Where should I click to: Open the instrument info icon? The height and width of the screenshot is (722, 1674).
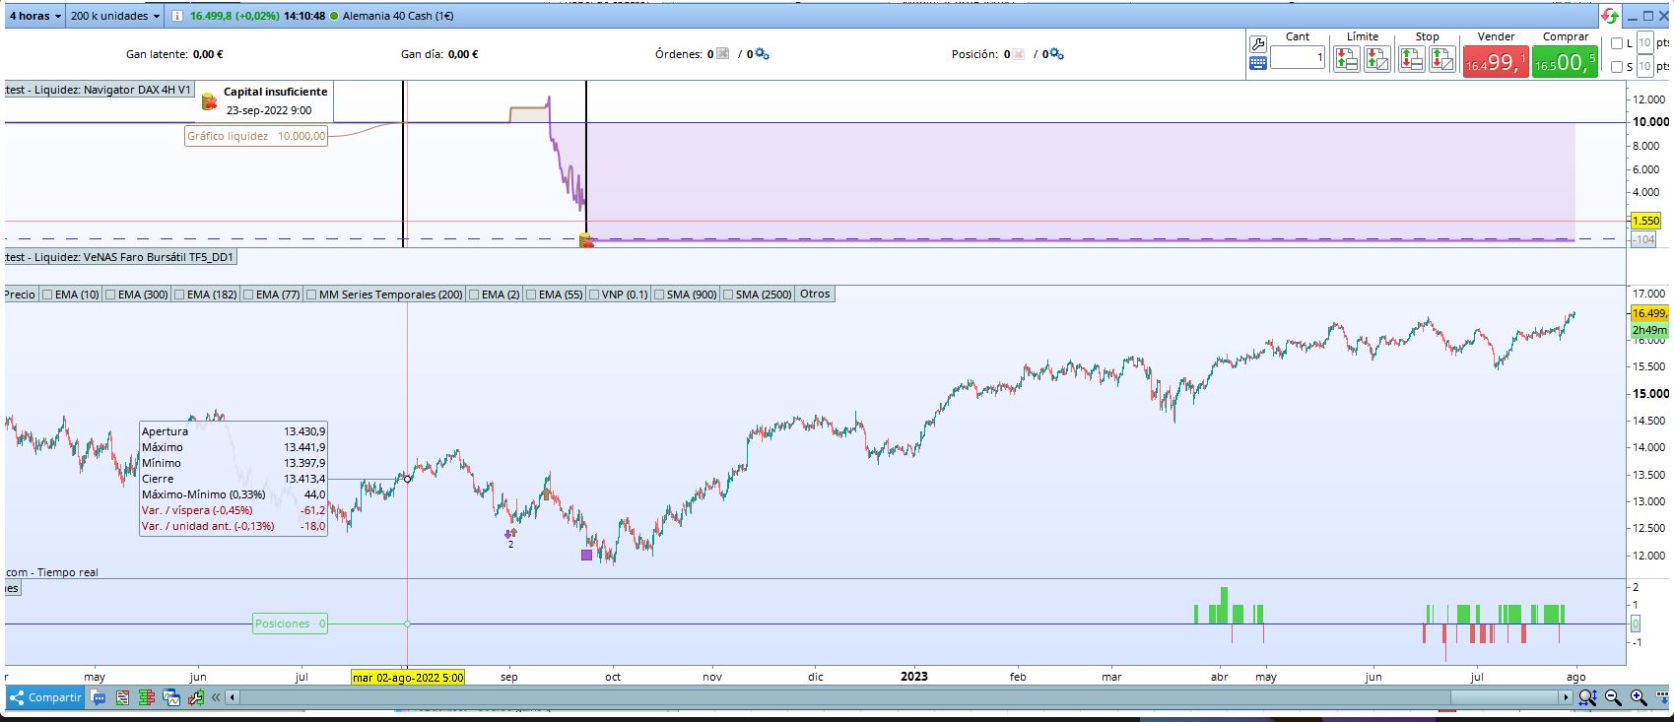pyautogui.click(x=176, y=16)
